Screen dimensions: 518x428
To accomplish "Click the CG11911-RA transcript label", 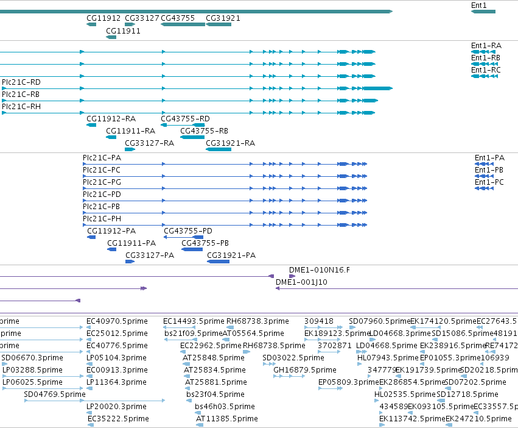I will click(x=130, y=131).
